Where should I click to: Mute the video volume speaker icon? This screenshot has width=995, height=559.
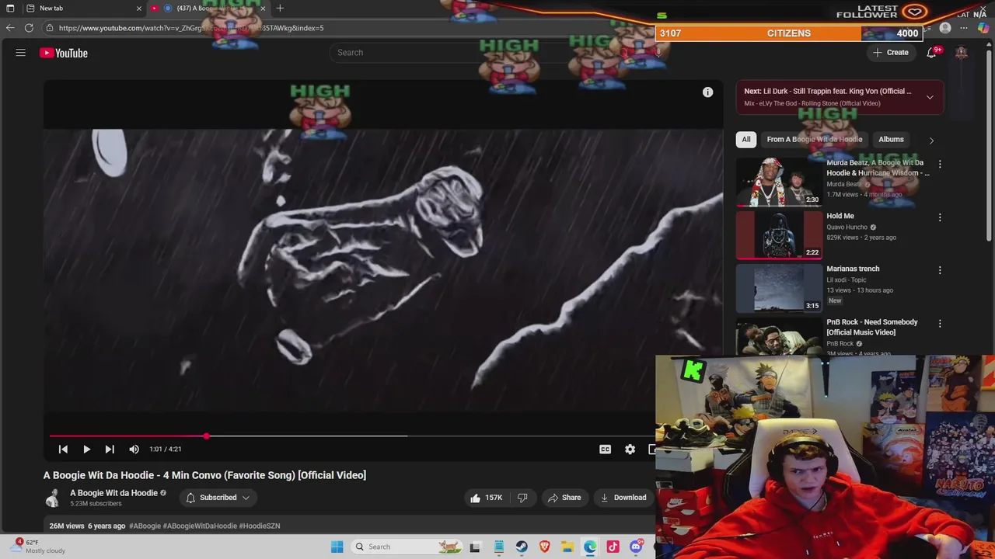(x=134, y=449)
